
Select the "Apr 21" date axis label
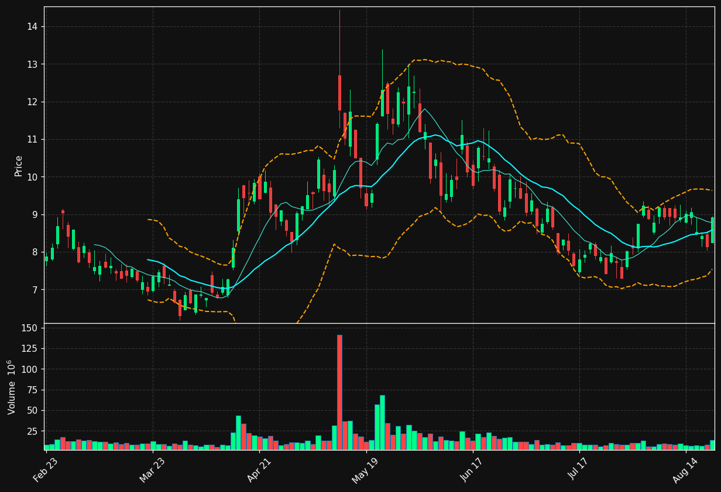tap(259, 470)
